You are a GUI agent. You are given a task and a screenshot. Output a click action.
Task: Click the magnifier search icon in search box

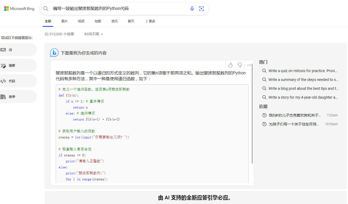[x=46, y=9]
